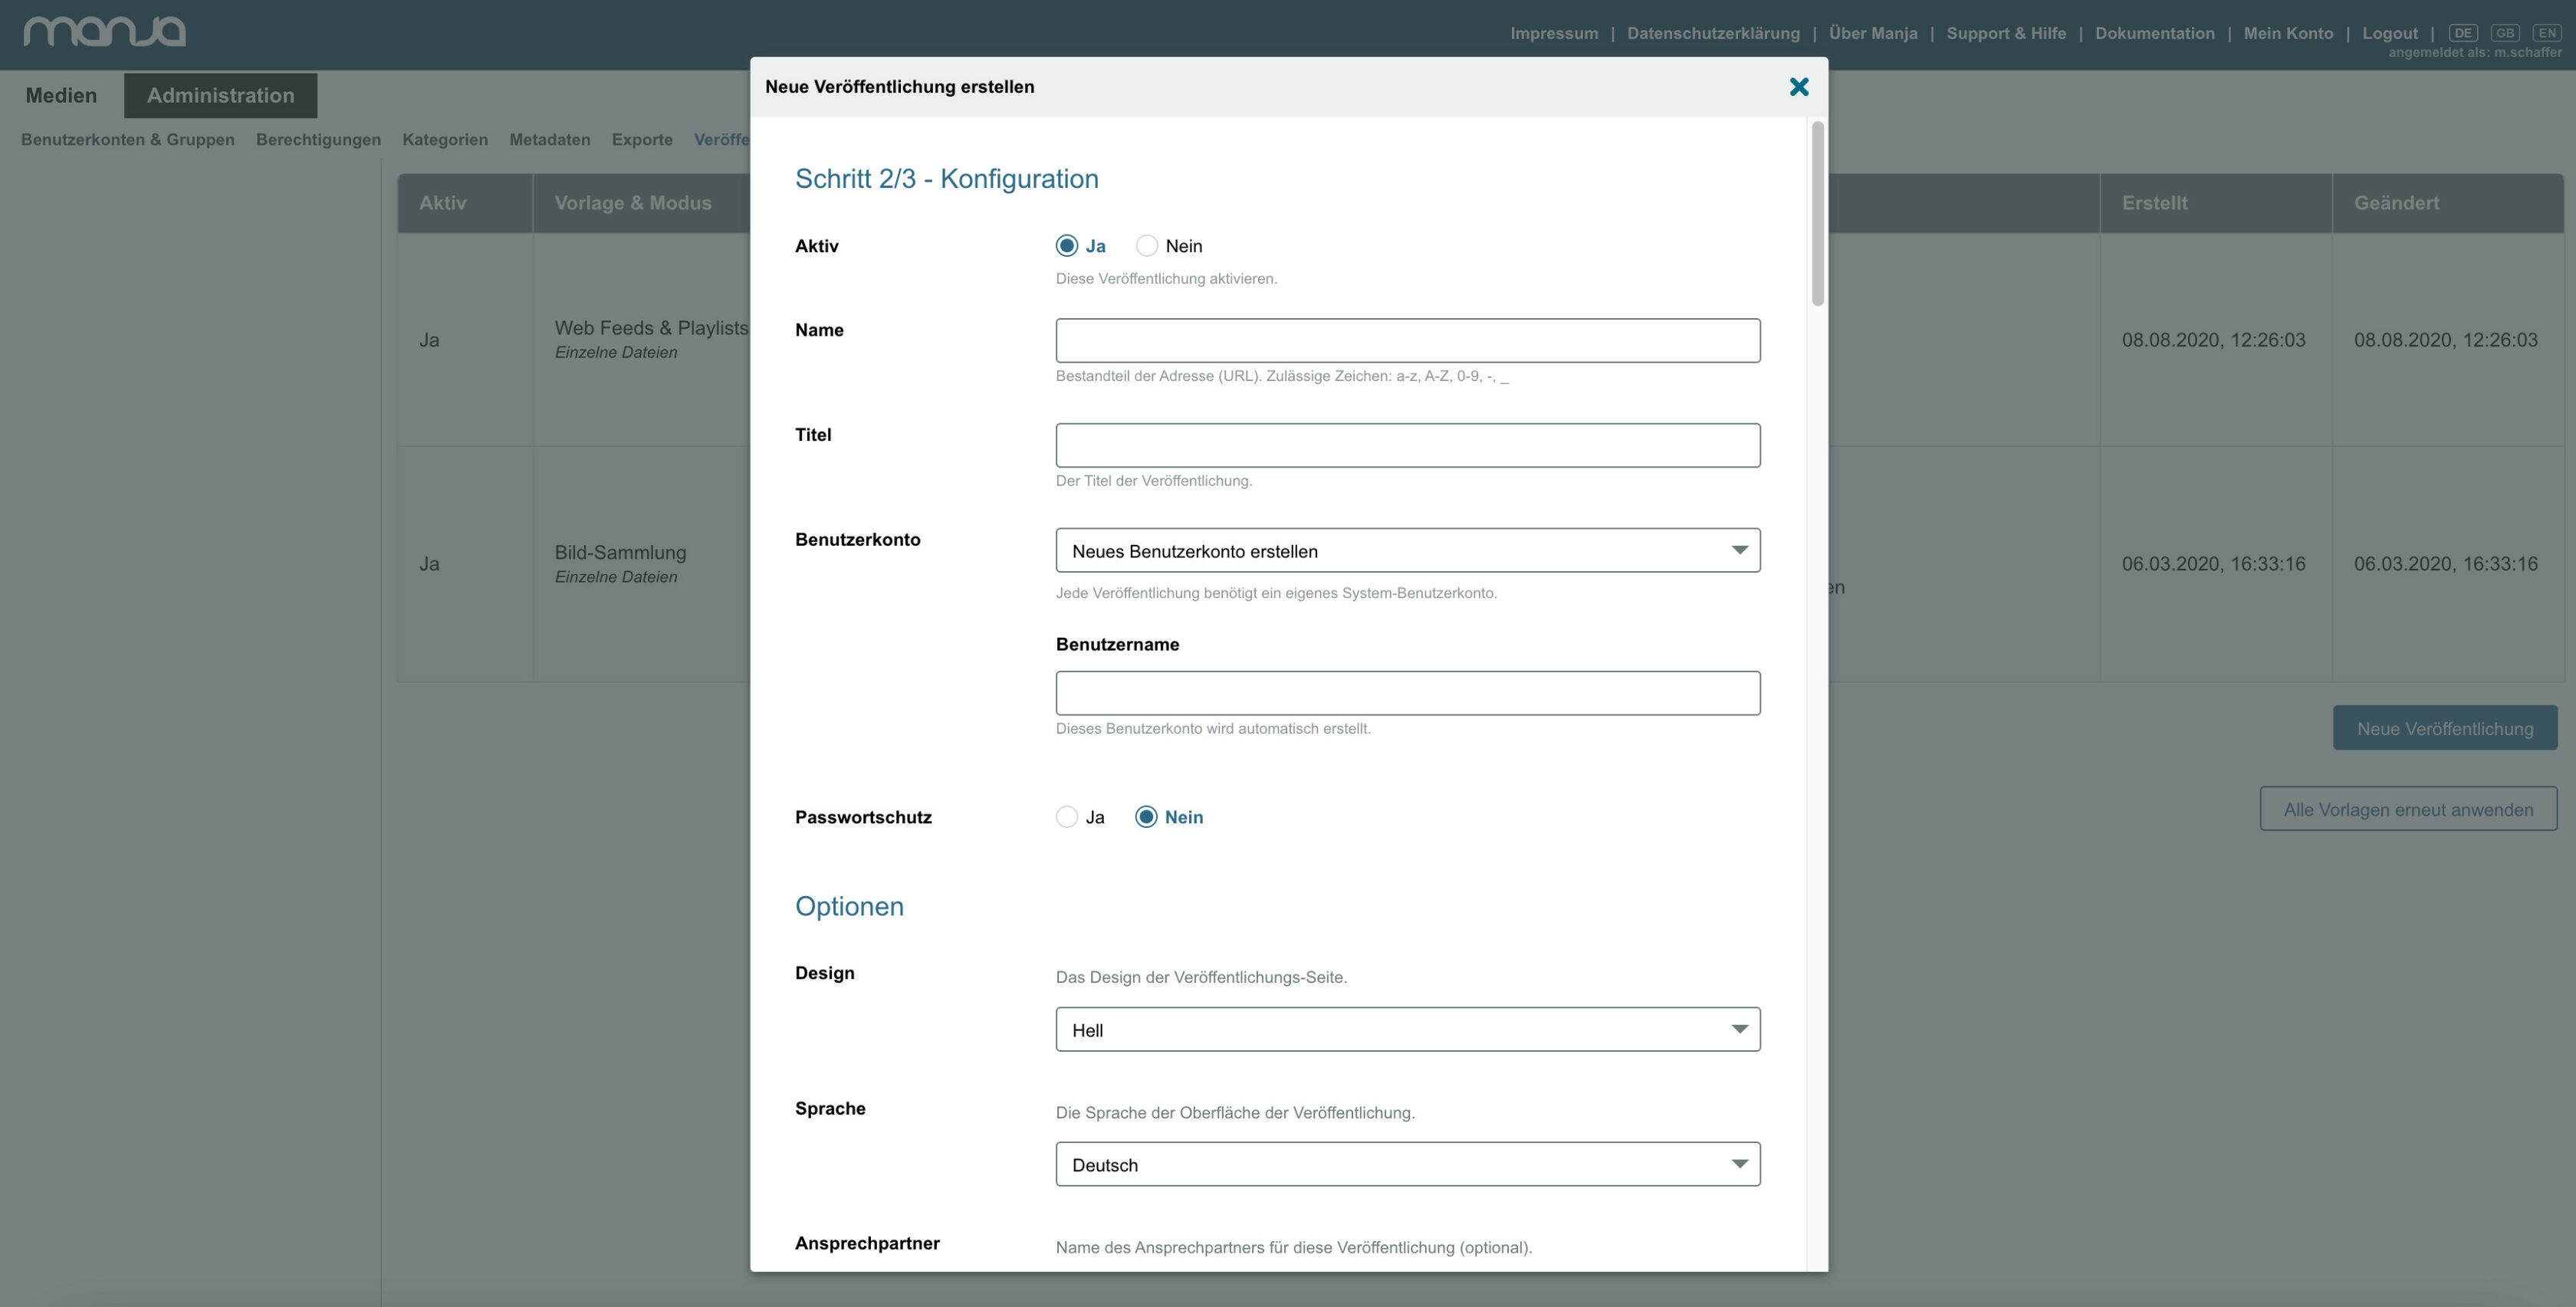
Task: Open the Design dropdown showing Hell
Action: click(x=1407, y=1030)
